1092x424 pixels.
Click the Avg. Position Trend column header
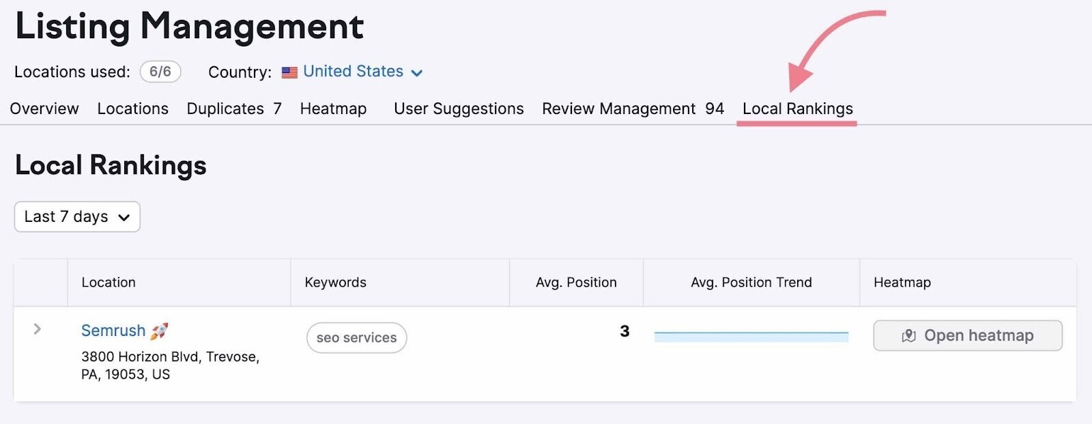[x=751, y=282]
